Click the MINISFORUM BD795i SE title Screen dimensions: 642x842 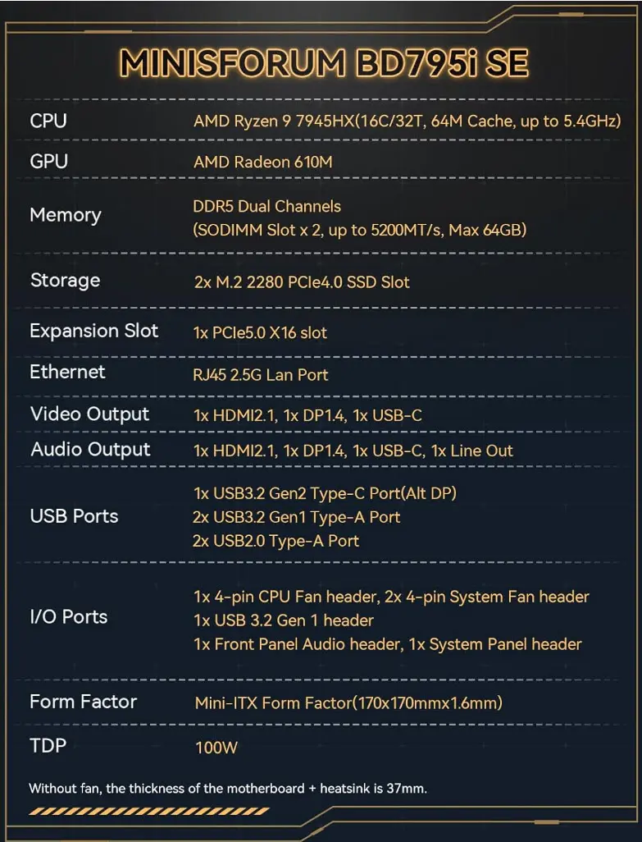tap(323, 62)
